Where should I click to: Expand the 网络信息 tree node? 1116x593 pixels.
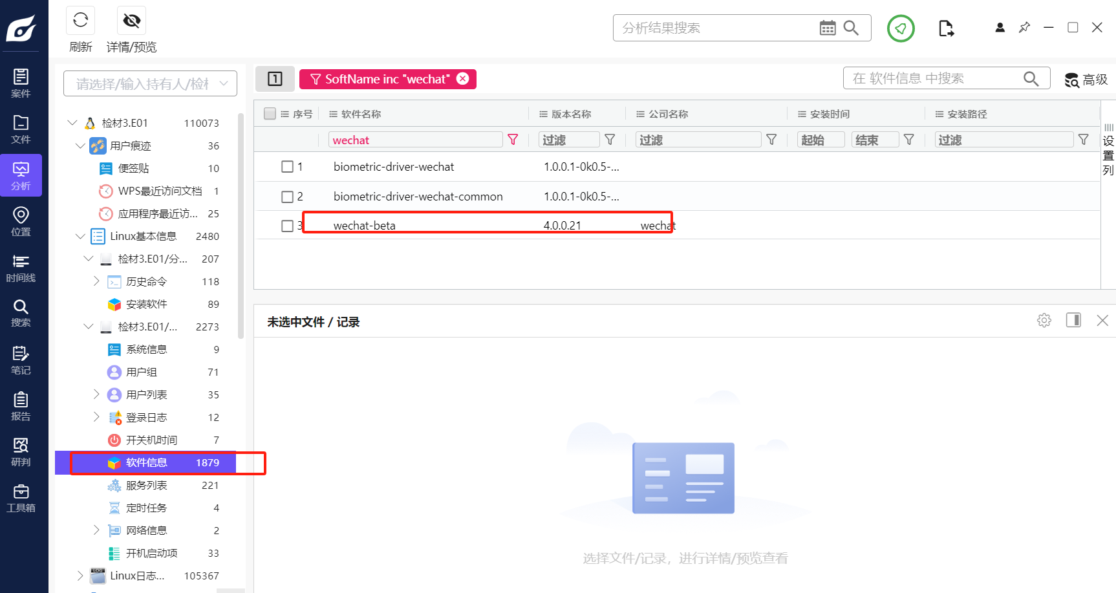tap(96, 530)
